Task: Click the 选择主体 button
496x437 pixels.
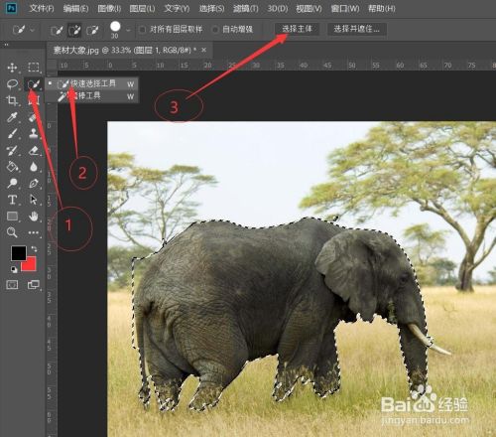Action: (297, 29)
